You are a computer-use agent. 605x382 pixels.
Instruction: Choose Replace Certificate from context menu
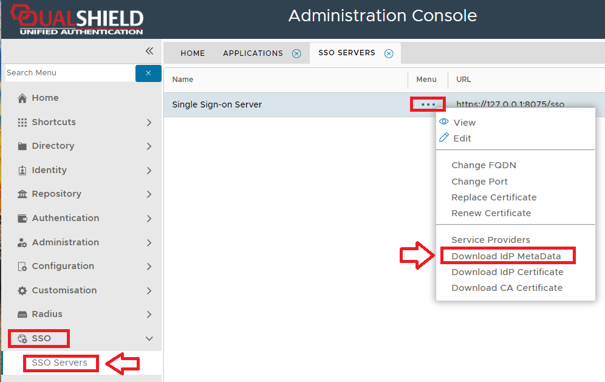[494, 197]
